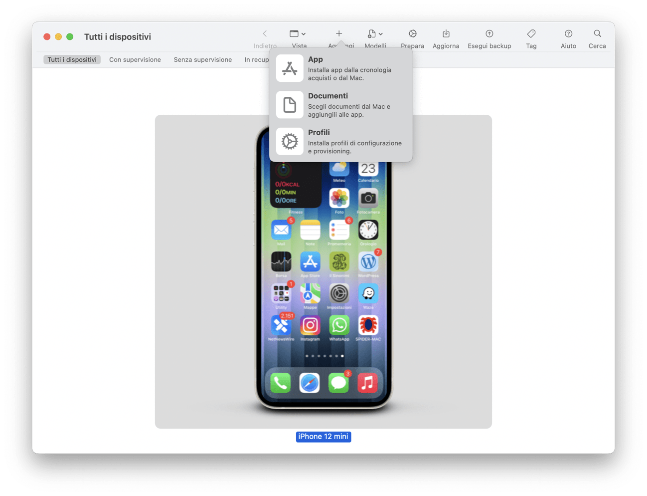Viewport: 647px width, 496px height.
Task: Open the Aiuto help button
Action: [x=568, y=34]
